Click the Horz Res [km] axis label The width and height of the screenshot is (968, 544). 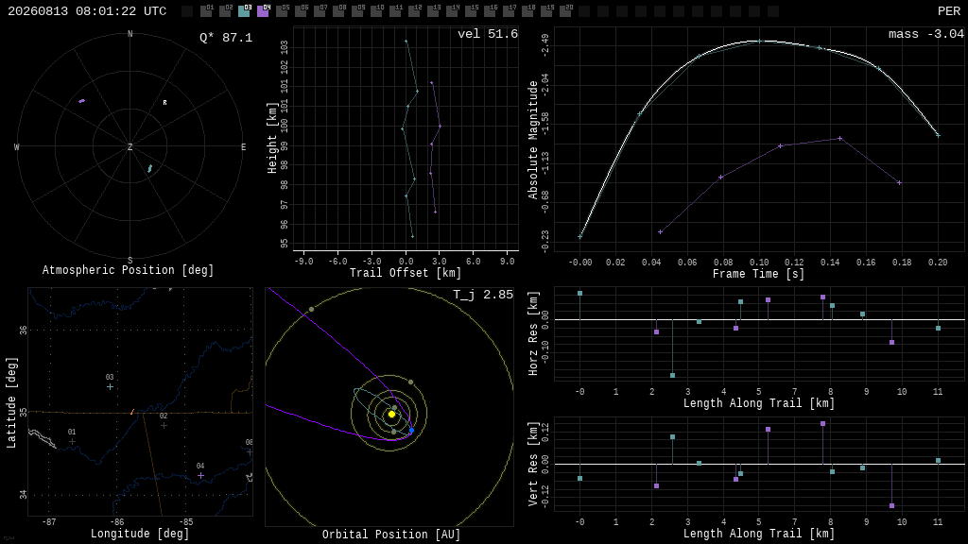(533, 333)
